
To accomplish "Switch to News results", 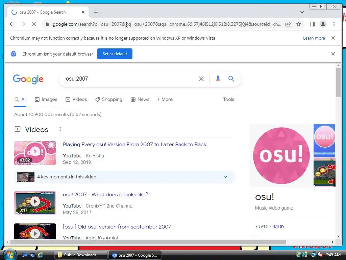I will (140, 100).
